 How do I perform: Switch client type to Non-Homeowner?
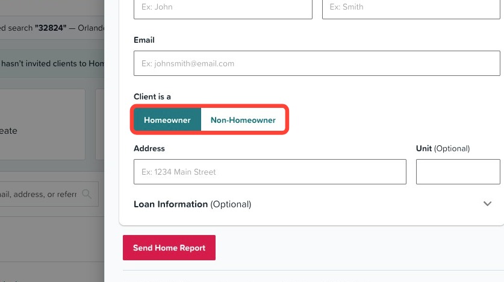tap(243, 120)
